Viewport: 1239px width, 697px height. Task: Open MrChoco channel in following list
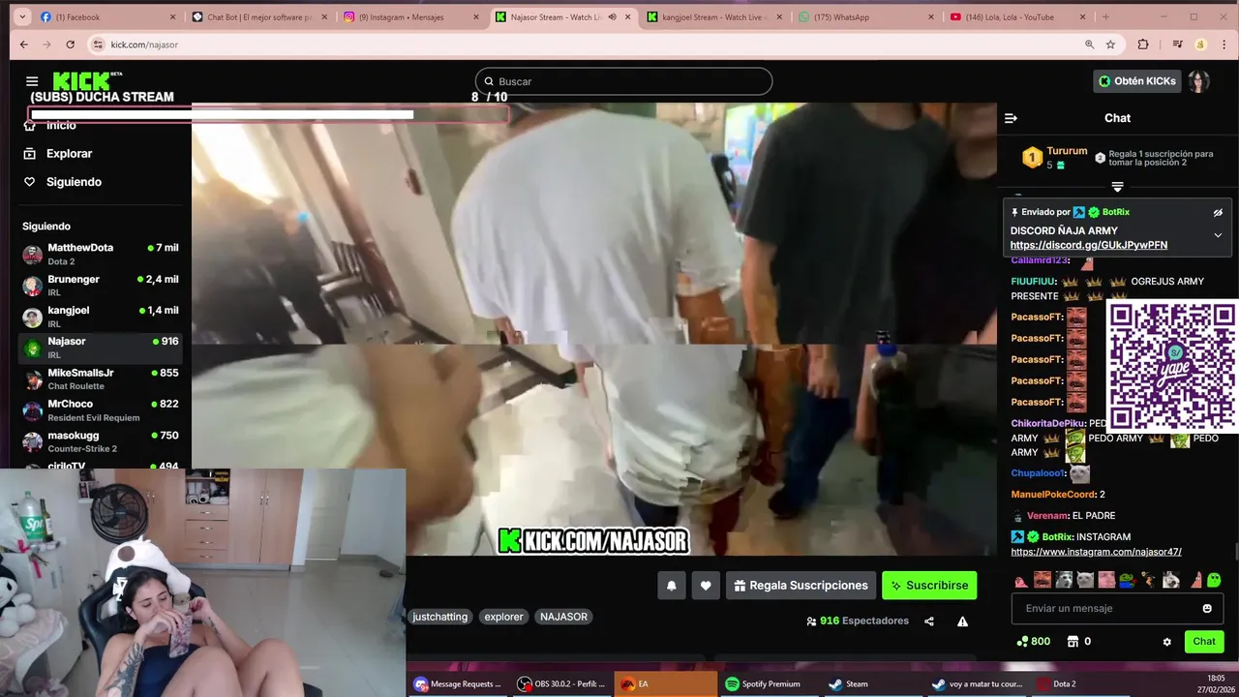[101, 410]
